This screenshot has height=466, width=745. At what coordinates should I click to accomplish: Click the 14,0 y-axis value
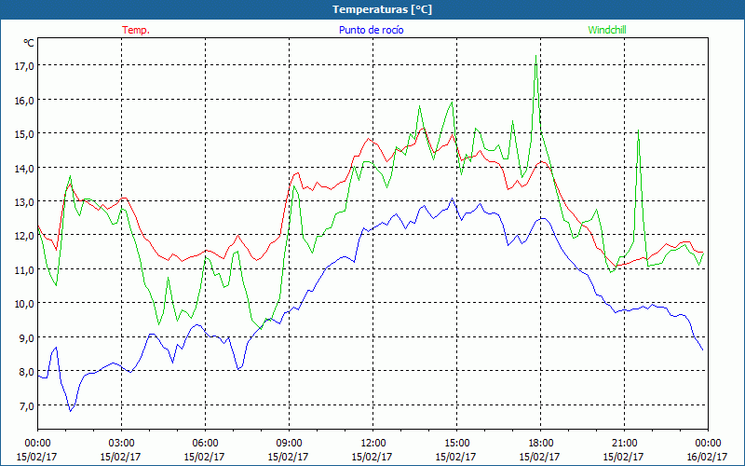pyautogui.click(x=24, y=169)
